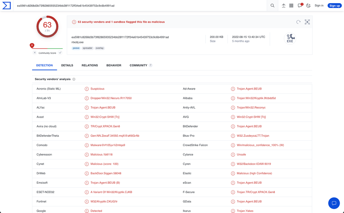The height and width of the screenshot is (213, 344).
Task: Vote harmless with community score checkmark
Action: click(60, 53)
